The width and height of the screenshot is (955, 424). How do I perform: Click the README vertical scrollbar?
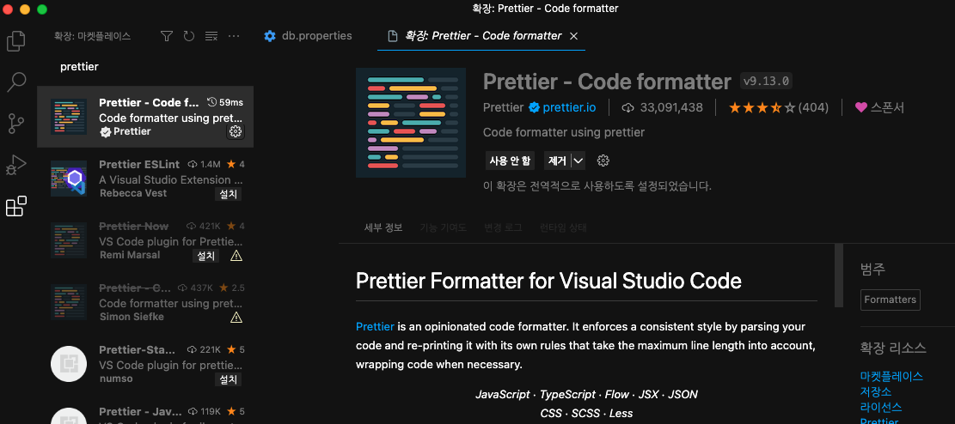pos(839,276)
